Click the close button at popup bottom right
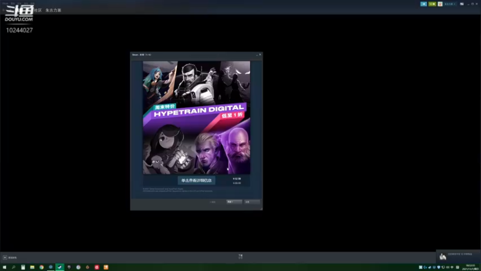Screen dimensions: 481x271 [x=252, y=202]
